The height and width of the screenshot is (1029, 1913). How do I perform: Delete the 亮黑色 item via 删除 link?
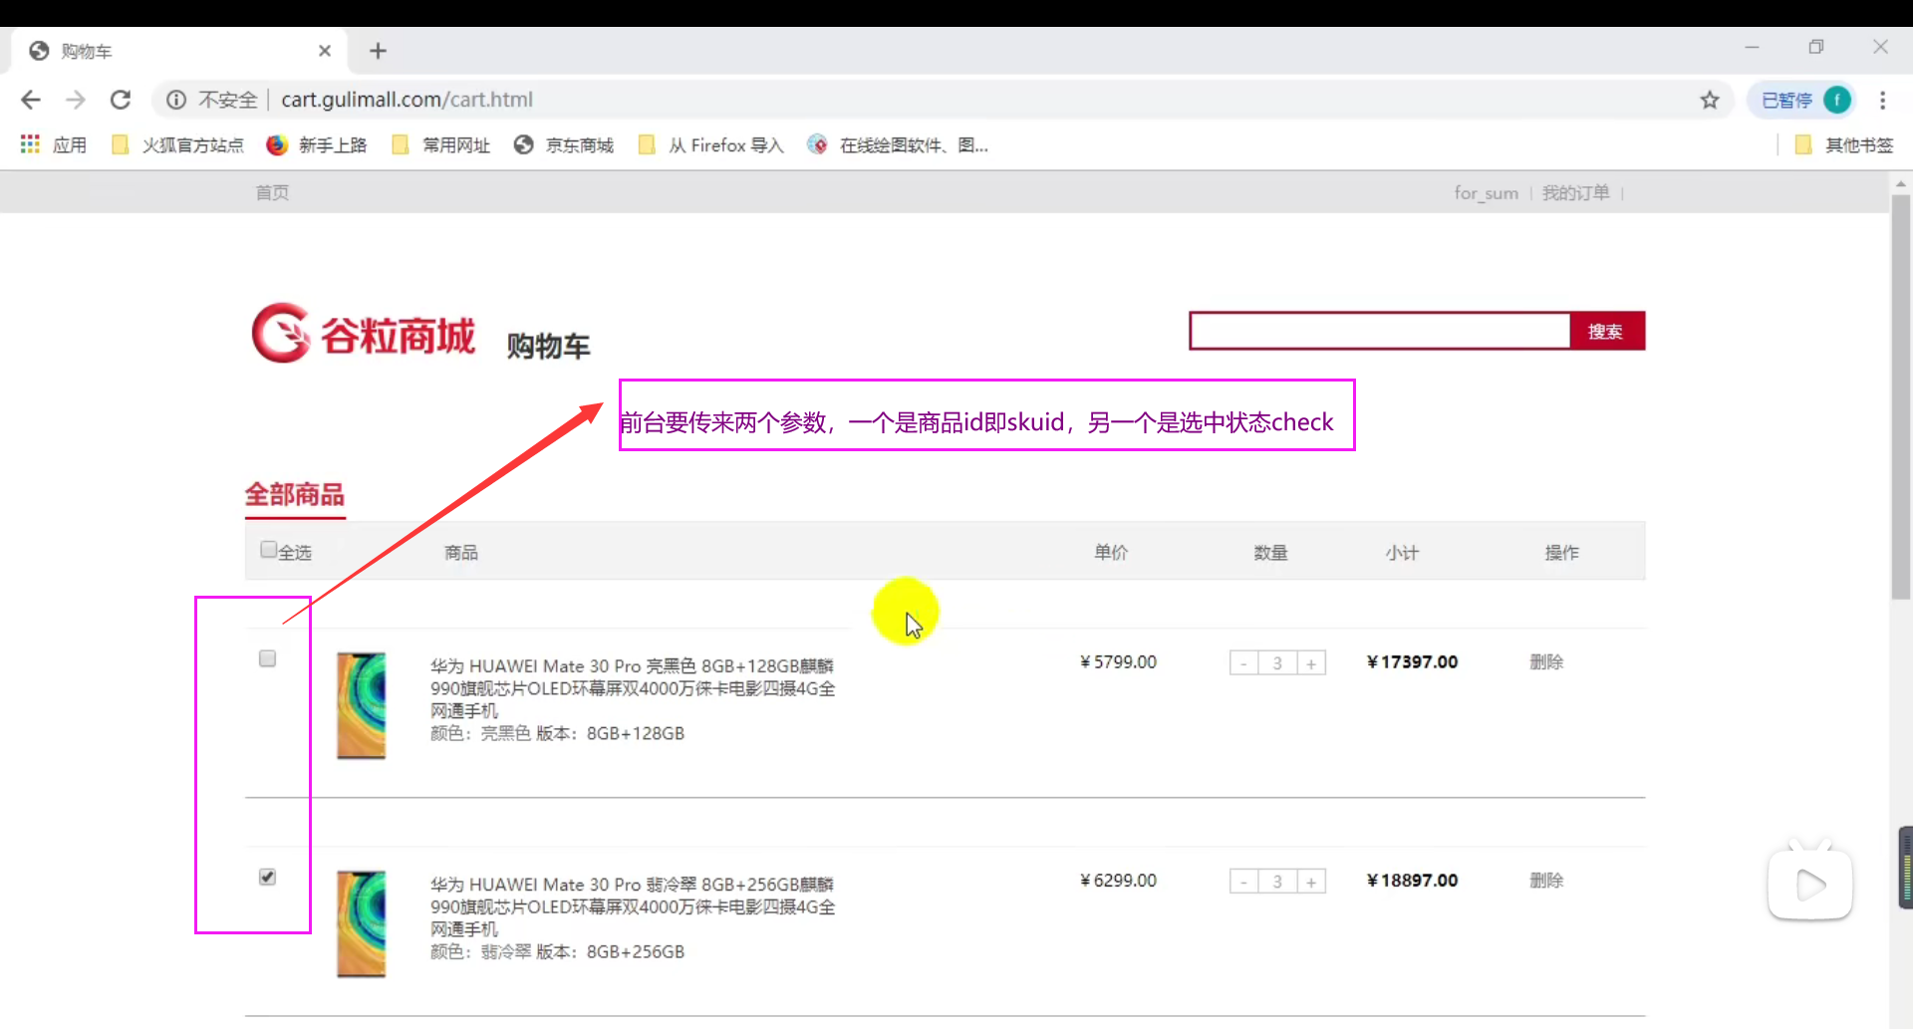[1545, 660]
